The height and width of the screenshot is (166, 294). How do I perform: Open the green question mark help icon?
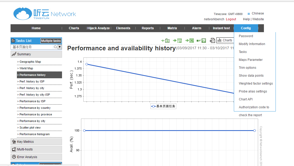pyautogui.click(x=201, y=41)
